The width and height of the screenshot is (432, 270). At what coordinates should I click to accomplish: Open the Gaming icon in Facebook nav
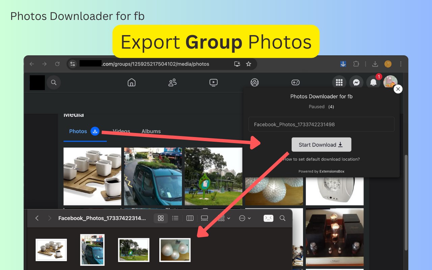click(x=296, y=82)
